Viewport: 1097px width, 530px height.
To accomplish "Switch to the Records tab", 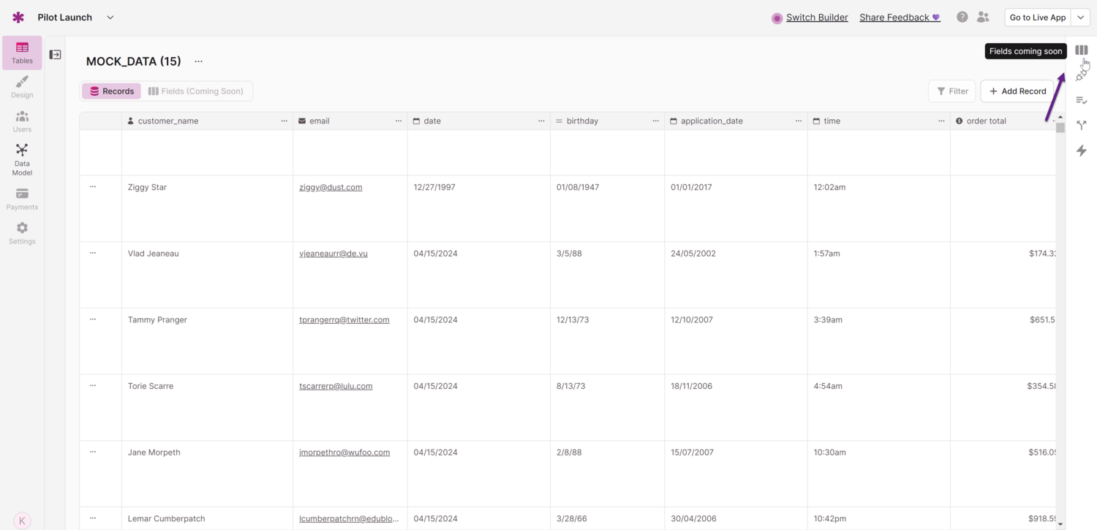I will click(x=111, y=91).
